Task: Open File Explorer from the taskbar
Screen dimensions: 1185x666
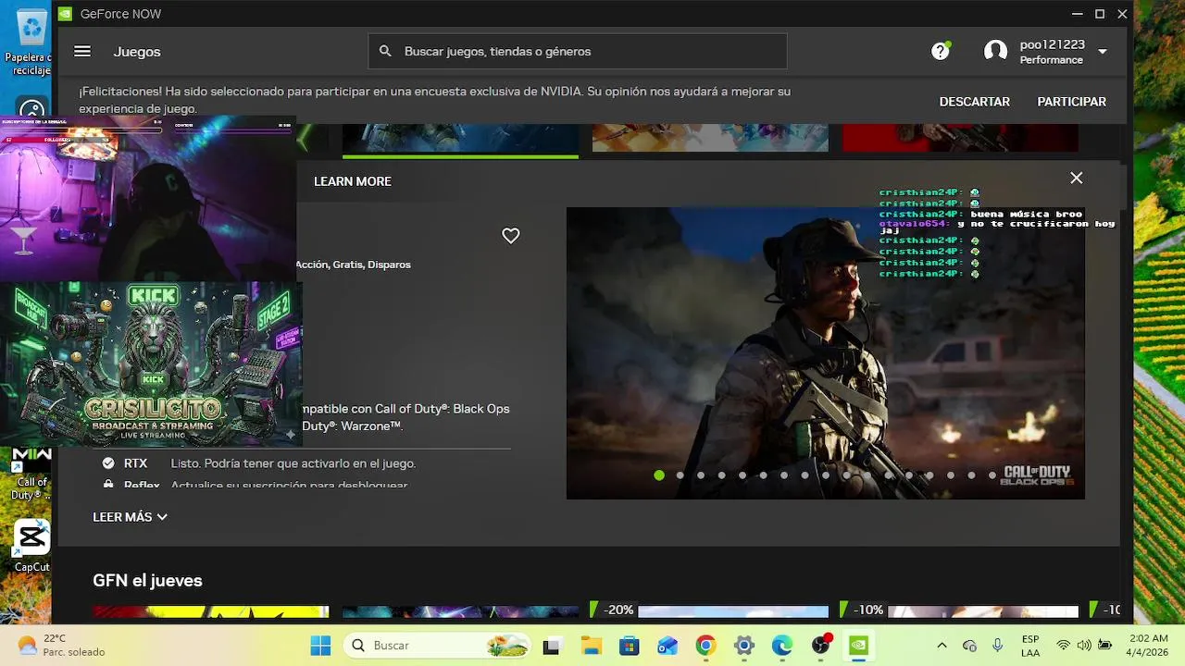Action: [x=591, y=646]
